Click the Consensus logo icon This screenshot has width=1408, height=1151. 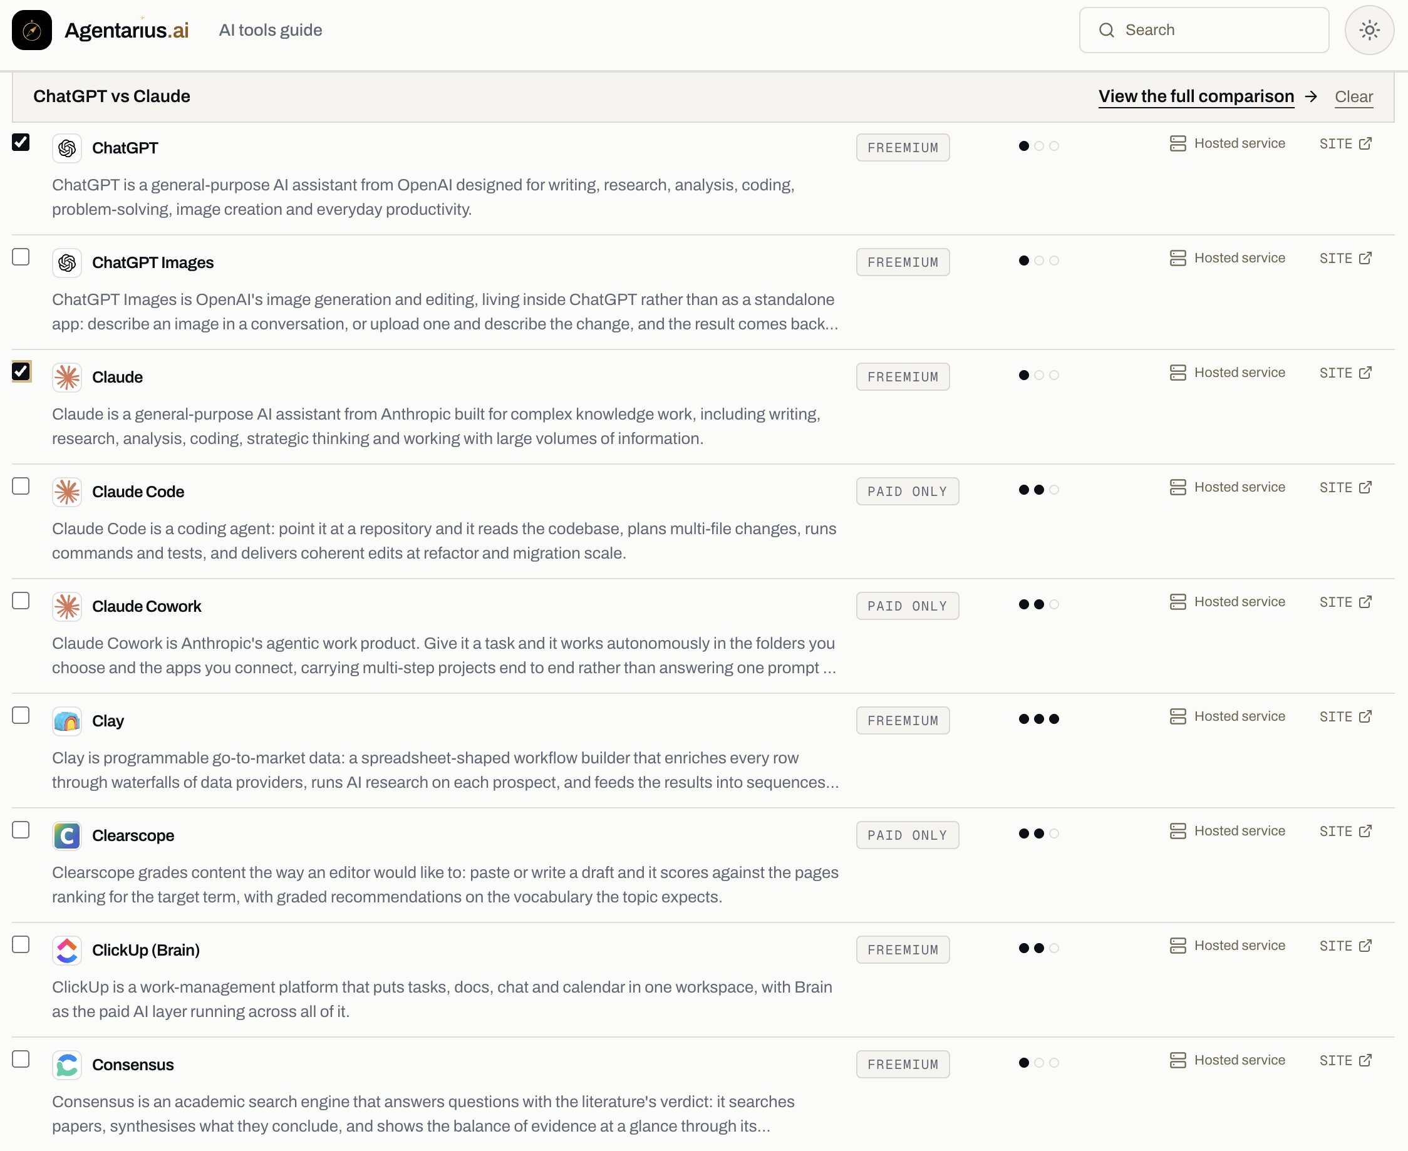(67, 1065)
